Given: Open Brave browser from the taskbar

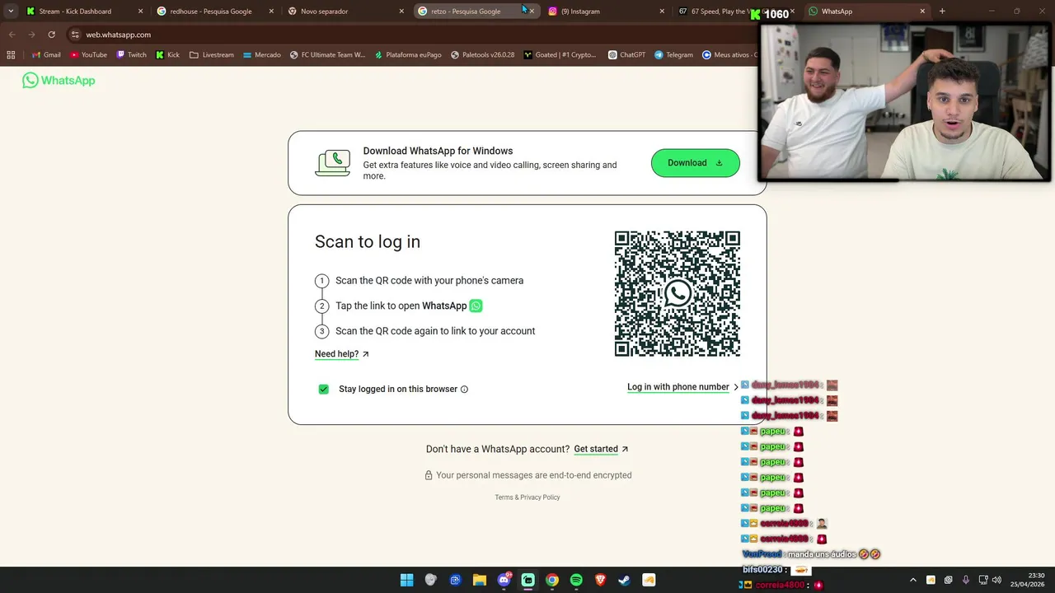Looking at the screenshot, I should click(x=601, y=581).
